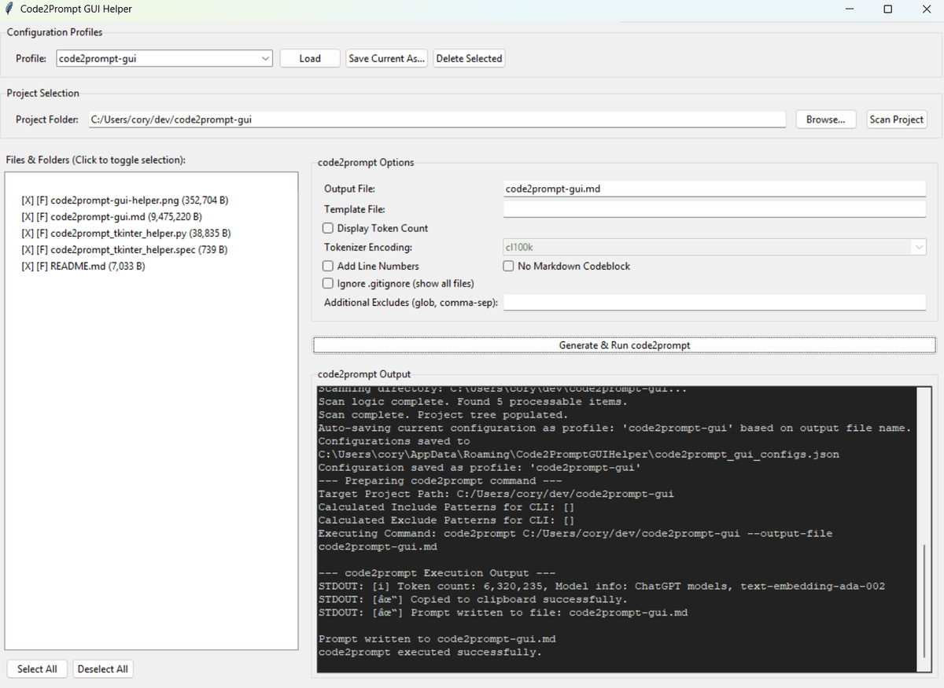Enable Display Token Count
The image size is (944, 688).
[x=328, y=228]
